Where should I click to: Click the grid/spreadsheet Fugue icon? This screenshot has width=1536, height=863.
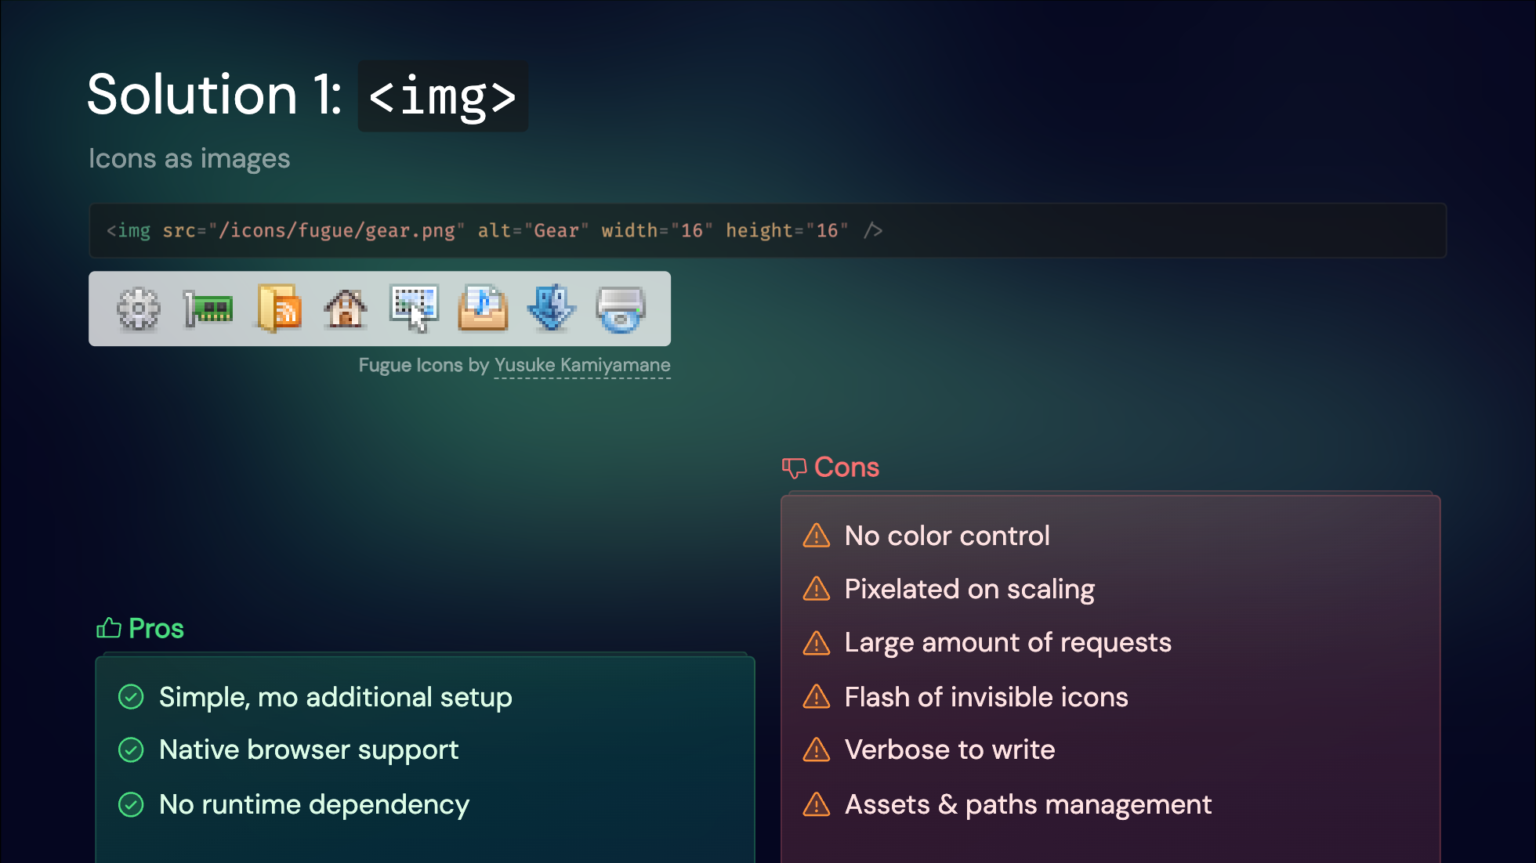pos(414,307)
